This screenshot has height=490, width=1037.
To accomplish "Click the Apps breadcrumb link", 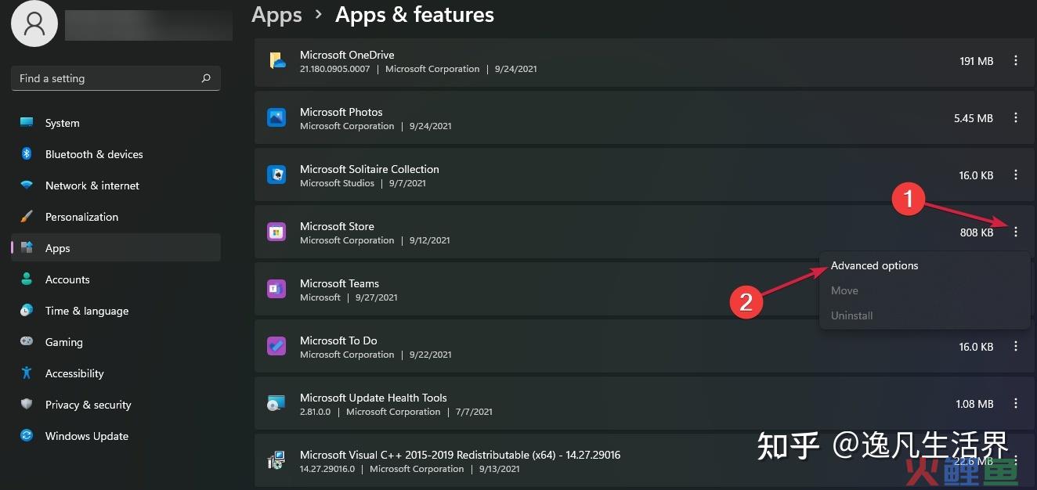I will click(x=276, y=15).
